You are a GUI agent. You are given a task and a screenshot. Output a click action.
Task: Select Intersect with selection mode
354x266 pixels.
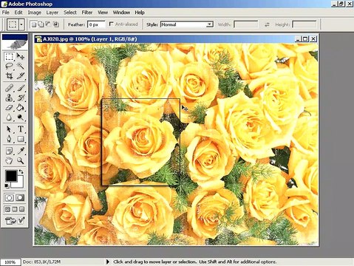click(55, 24)
